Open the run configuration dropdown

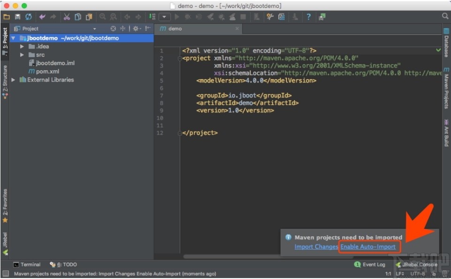164,17
